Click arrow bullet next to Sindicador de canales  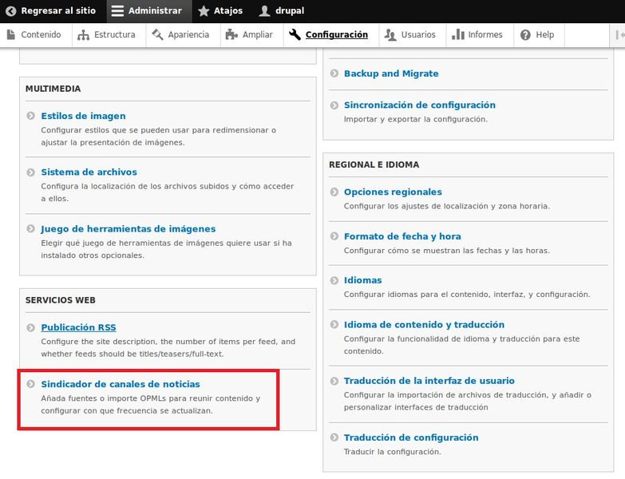click(30, 384)
